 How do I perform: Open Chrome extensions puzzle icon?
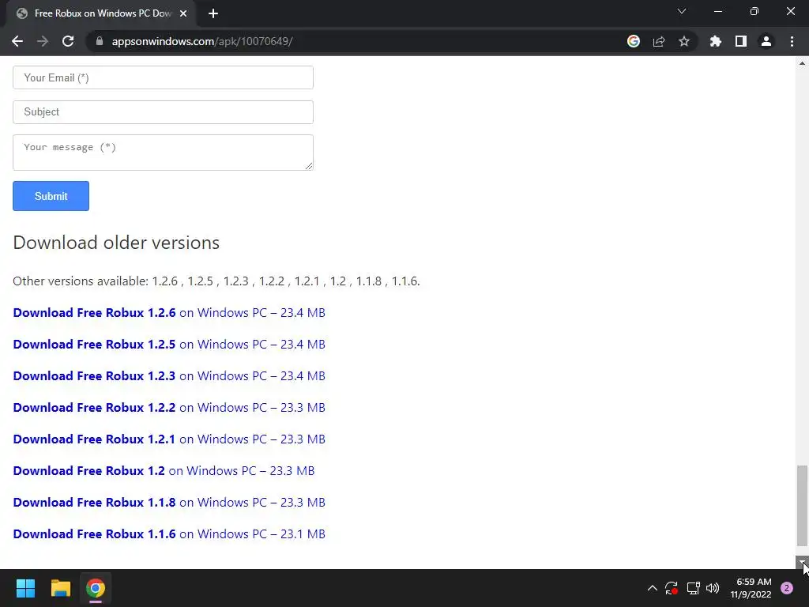[715, 41]
